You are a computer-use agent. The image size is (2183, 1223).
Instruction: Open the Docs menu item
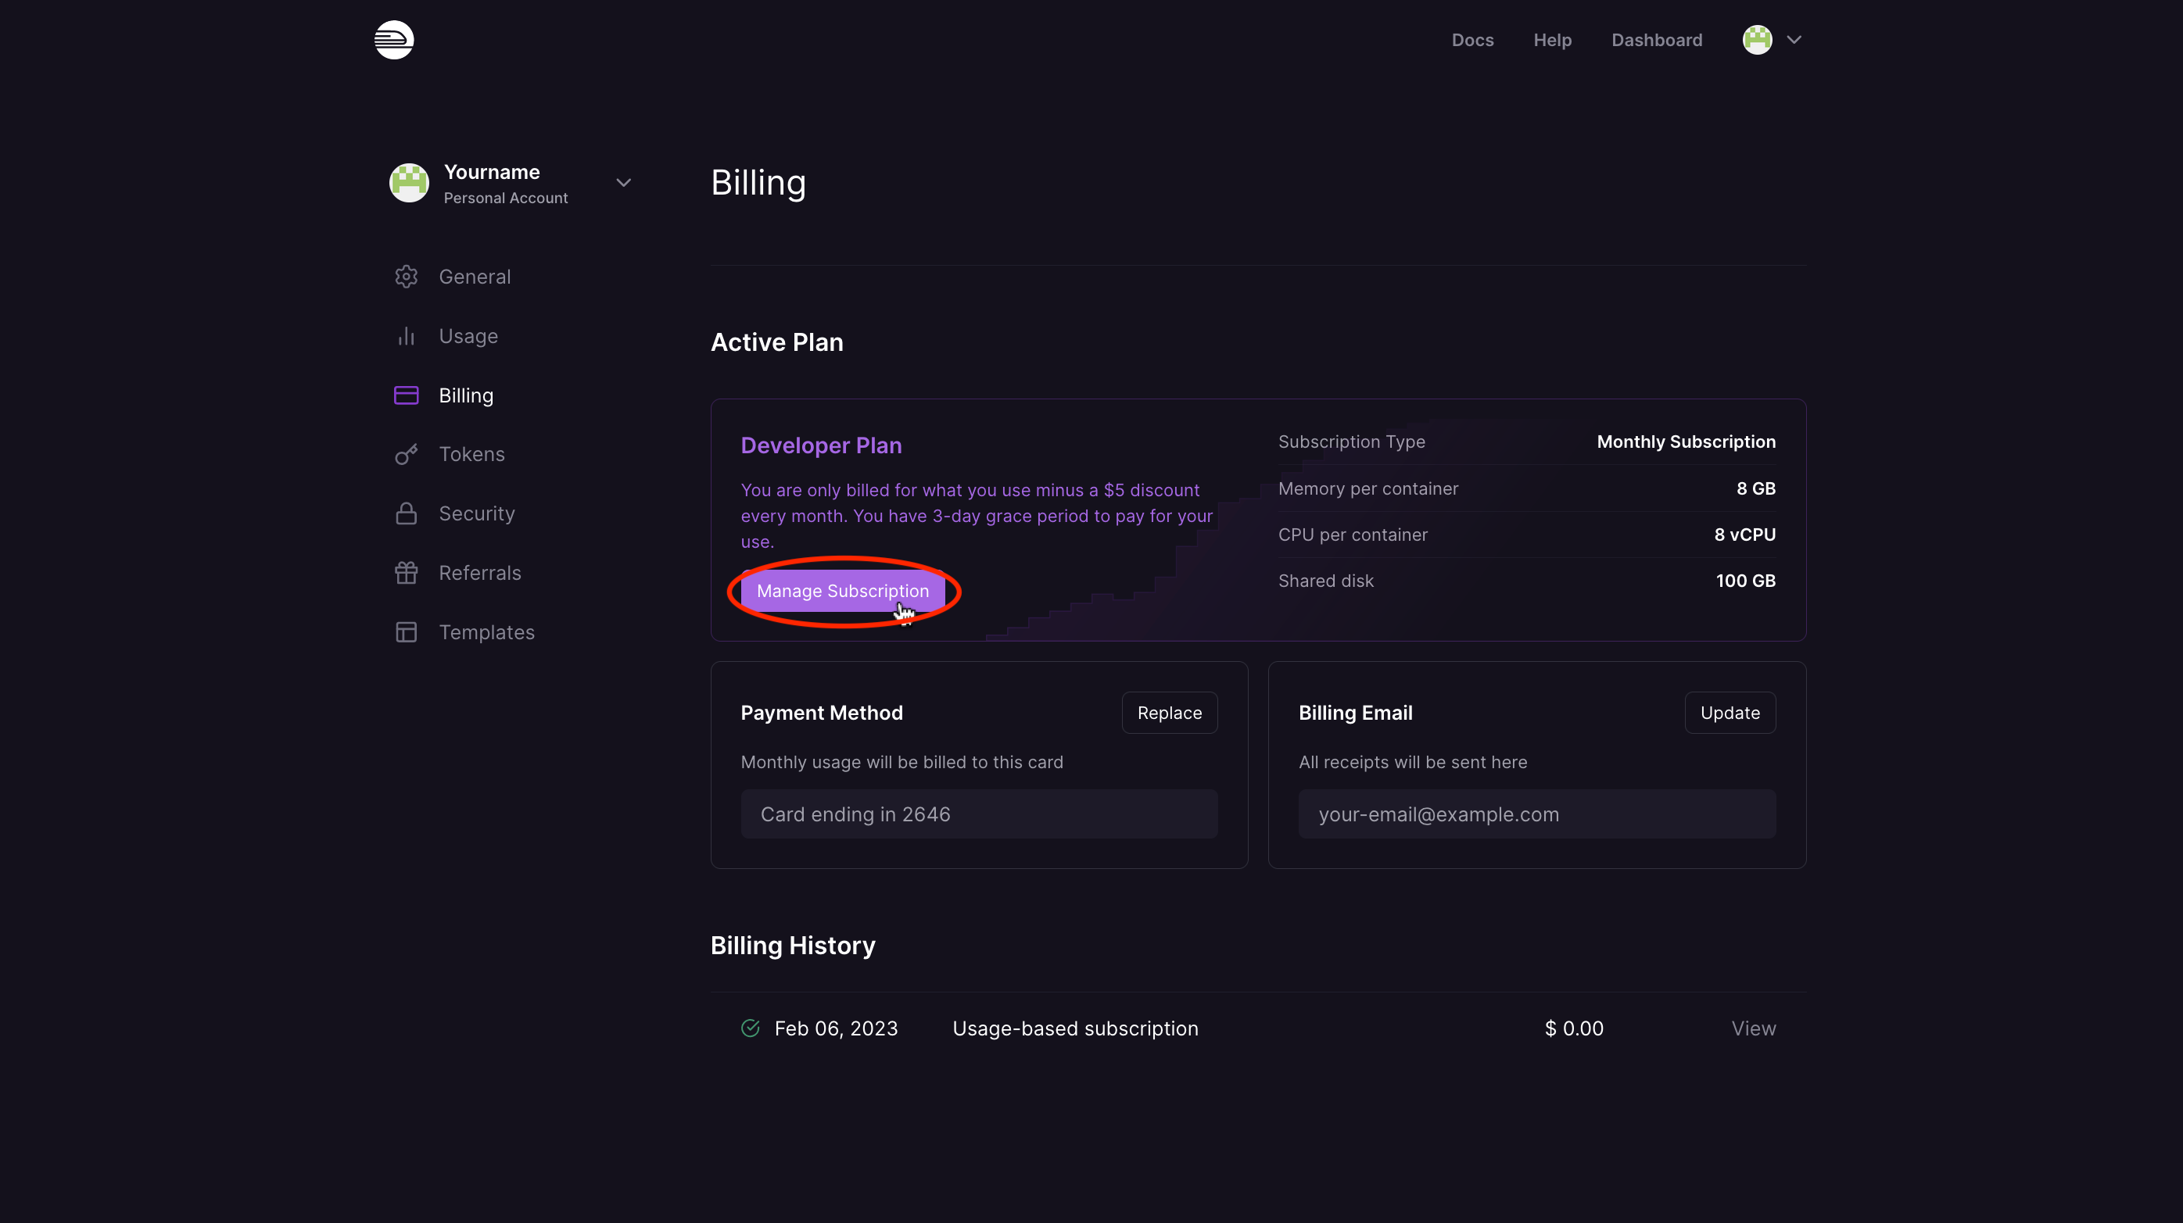pos(1472,40)
